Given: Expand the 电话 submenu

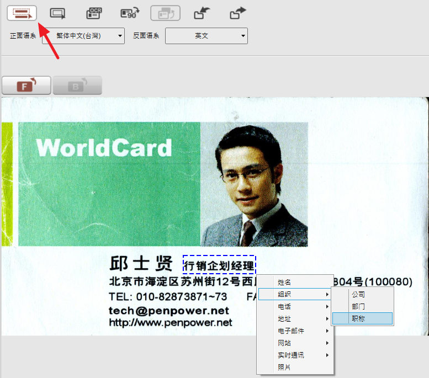Looking at the screenshot, I should 296,306.
